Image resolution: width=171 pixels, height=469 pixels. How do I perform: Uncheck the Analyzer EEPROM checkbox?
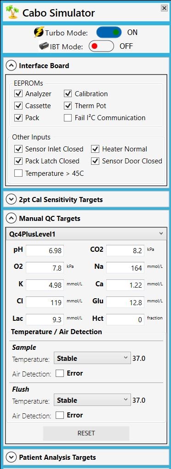pos(18,93)
